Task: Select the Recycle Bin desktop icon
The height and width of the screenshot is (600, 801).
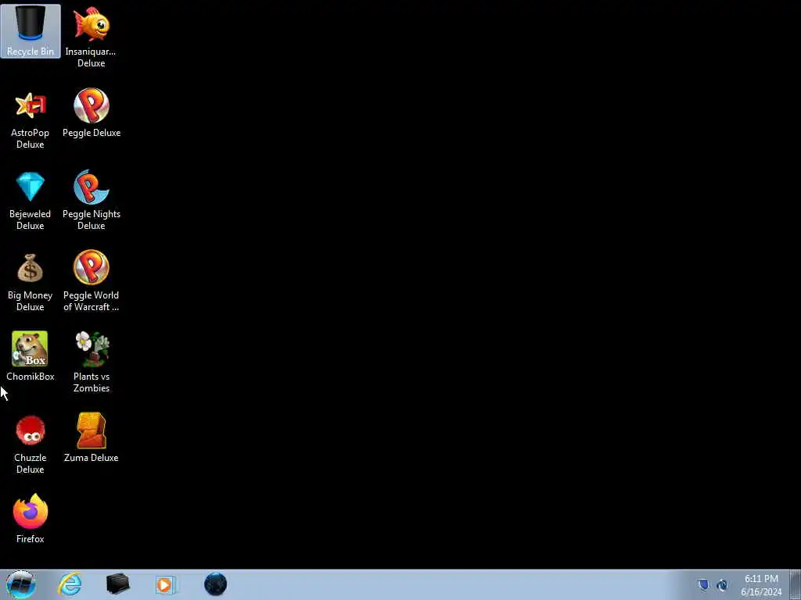Action: 31,31
